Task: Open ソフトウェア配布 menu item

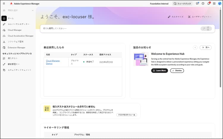Action: [16, 42]
